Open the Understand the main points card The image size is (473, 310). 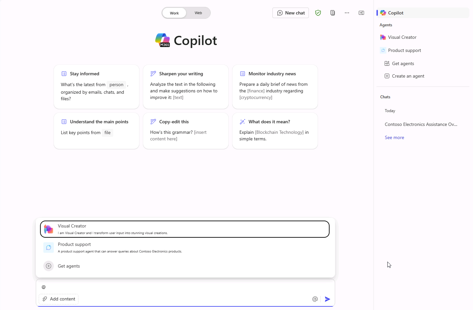pyautogui.click(x=97, y=131)
